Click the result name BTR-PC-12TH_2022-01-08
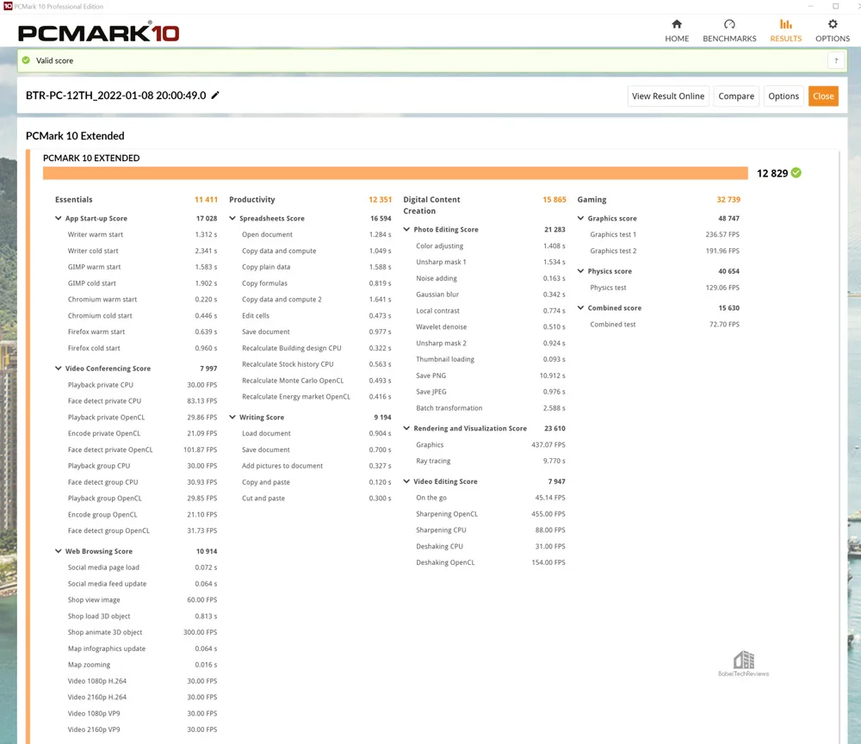Viewport: 861px width, 744px height. tap(116, 96)
